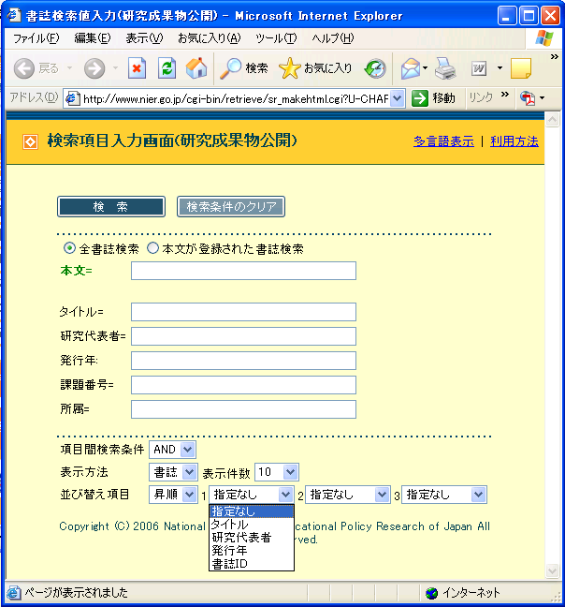Select 全書誌検索 radio button

pyautogui.click(x=69, y=249)
